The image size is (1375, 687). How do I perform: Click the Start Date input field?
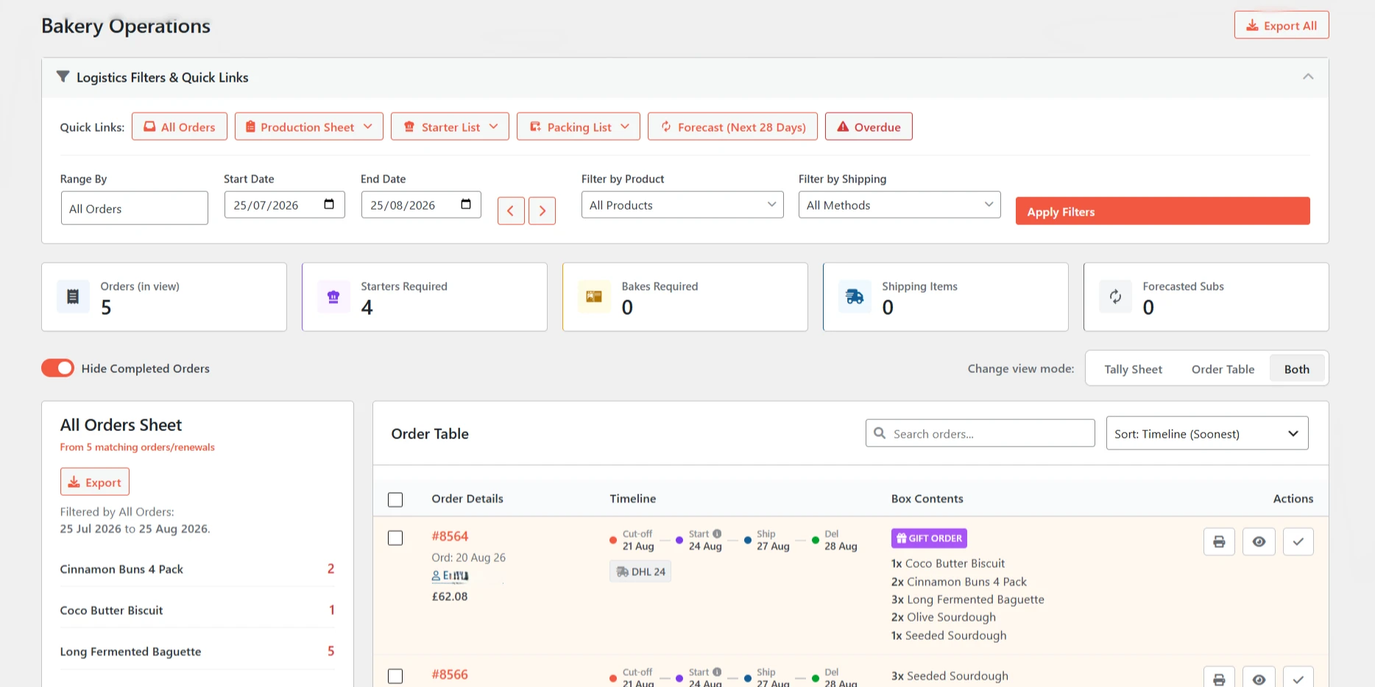(284, 204)
